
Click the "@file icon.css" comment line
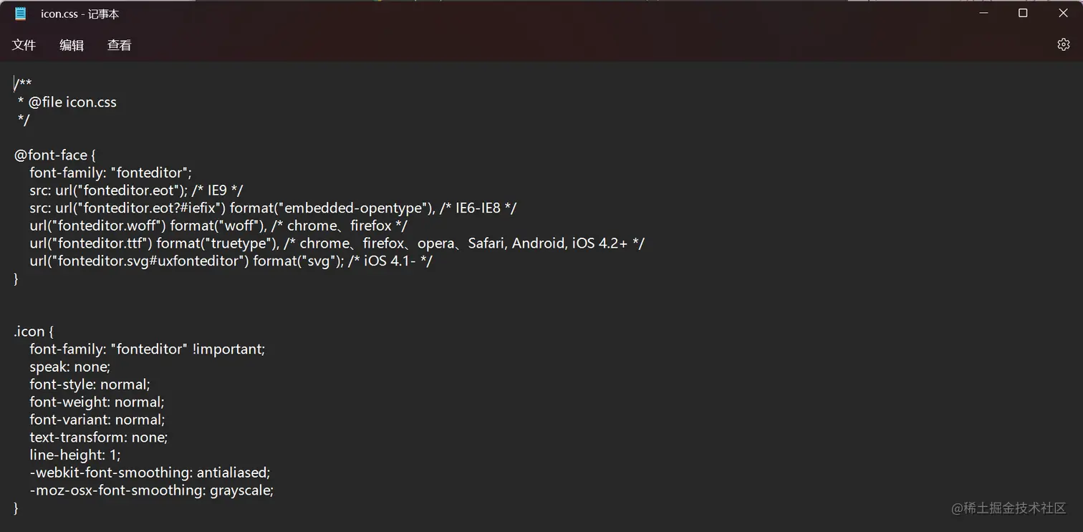(x=72, y=102)
